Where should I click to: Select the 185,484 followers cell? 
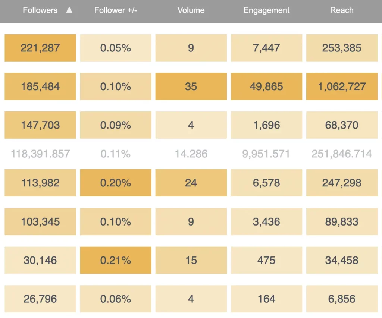pos(40,86)
